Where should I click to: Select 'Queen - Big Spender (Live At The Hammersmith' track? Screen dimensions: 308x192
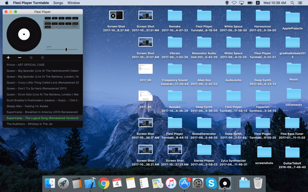pos(43,71)
